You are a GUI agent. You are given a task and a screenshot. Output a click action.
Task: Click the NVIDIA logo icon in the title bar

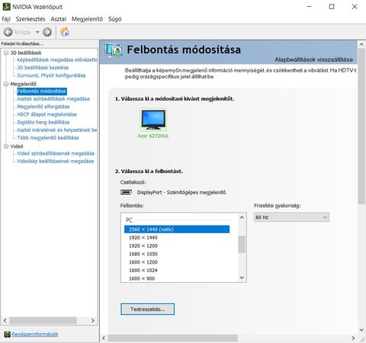point(6,7)
